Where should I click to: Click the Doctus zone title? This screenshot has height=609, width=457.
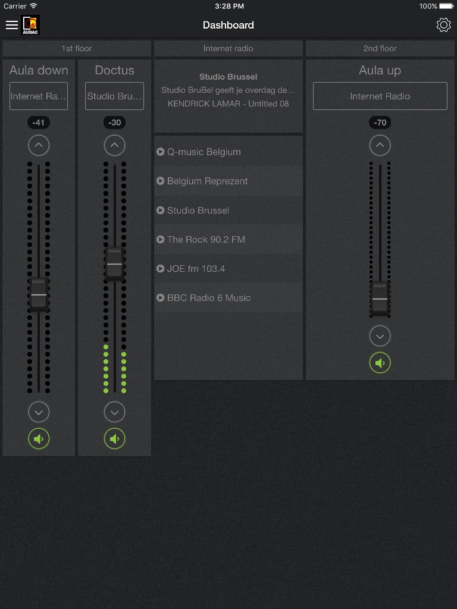[115, 70]
